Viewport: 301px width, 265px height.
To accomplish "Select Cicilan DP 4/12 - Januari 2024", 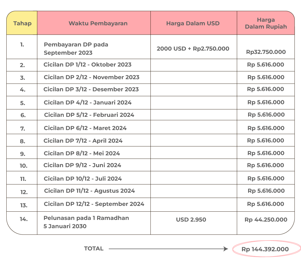I will coord(88,103).
